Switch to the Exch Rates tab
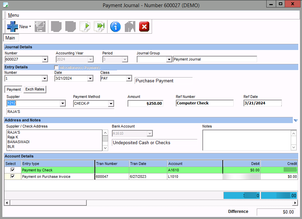Image resolution: width=302 pixels, height=219 pixels. [34, 89]
